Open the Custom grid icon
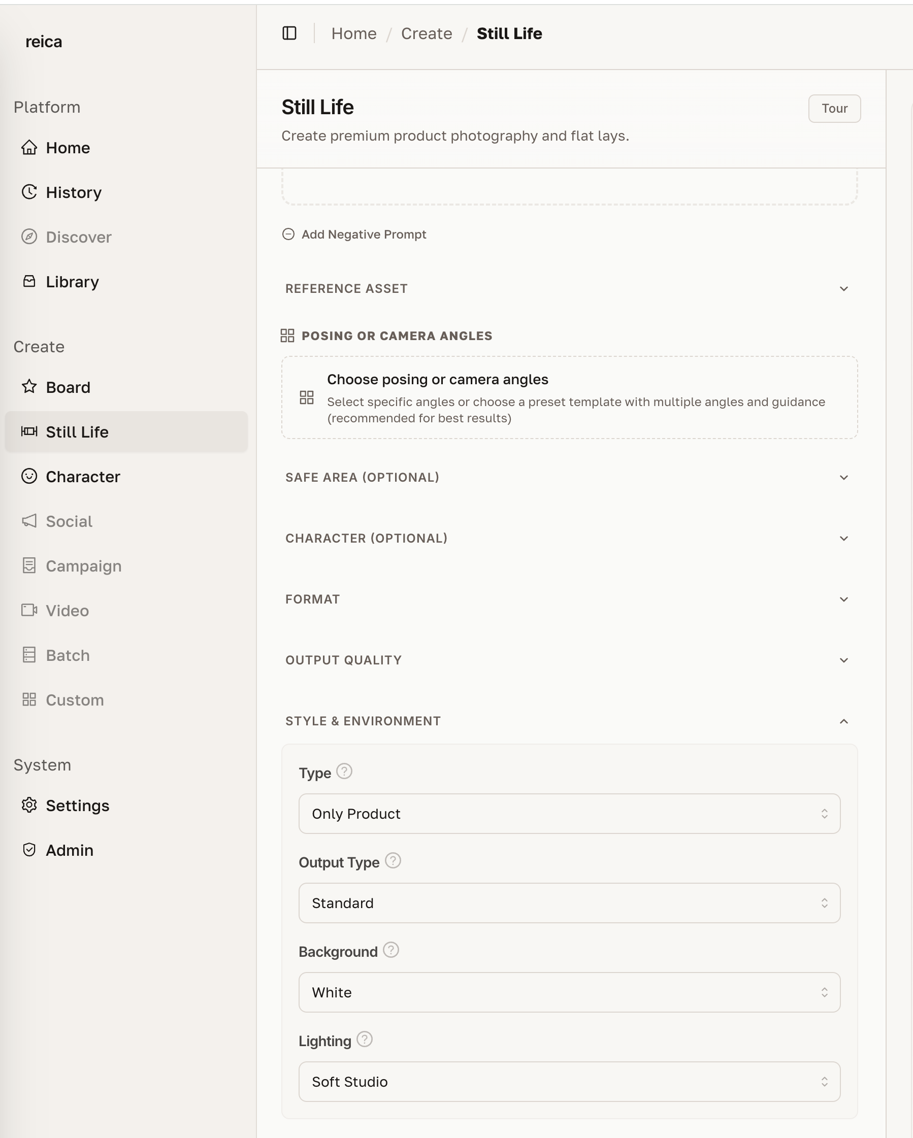The width and height of the screenshot is (913, 1138). [x=29, y=700]
